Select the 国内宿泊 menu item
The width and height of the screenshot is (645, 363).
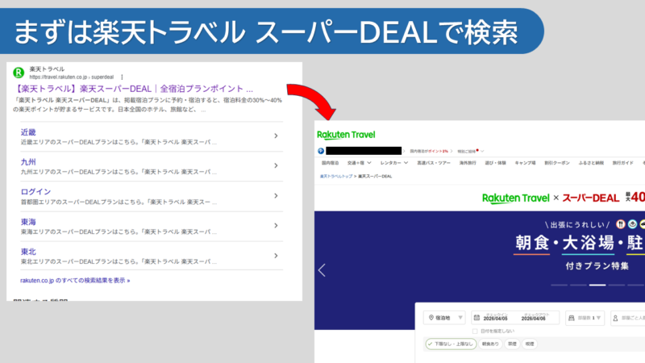pyautogui.click(x=330, y=163)
